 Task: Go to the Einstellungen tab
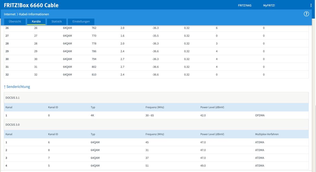coord(81,21)
